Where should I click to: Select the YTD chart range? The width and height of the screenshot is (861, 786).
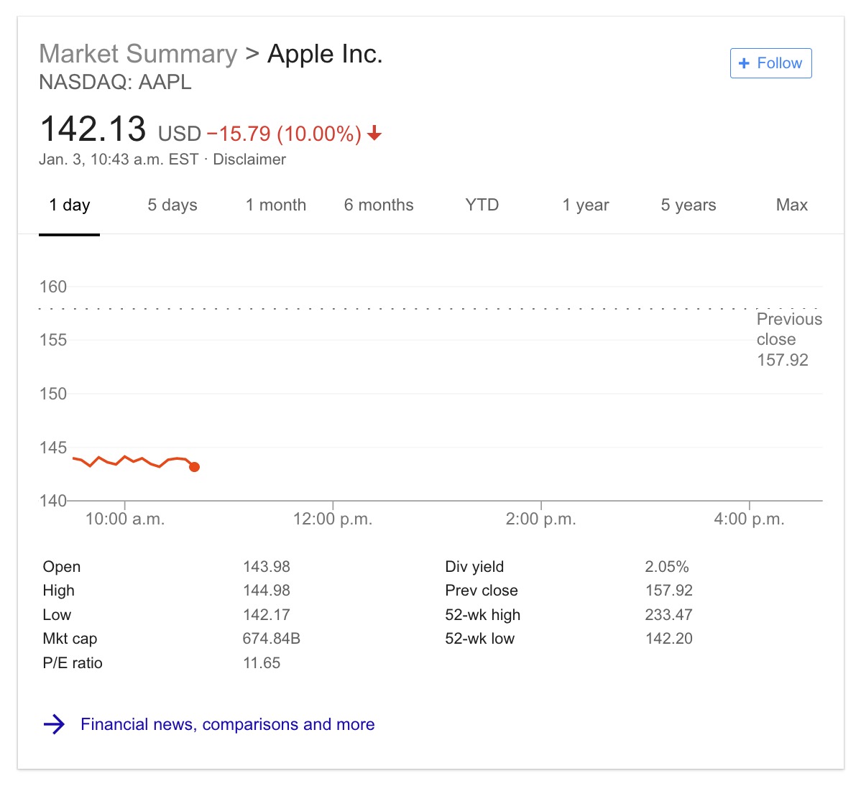pos(481,205)
